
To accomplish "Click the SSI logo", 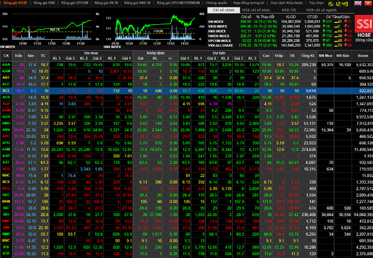I will [x=363, y=24].
